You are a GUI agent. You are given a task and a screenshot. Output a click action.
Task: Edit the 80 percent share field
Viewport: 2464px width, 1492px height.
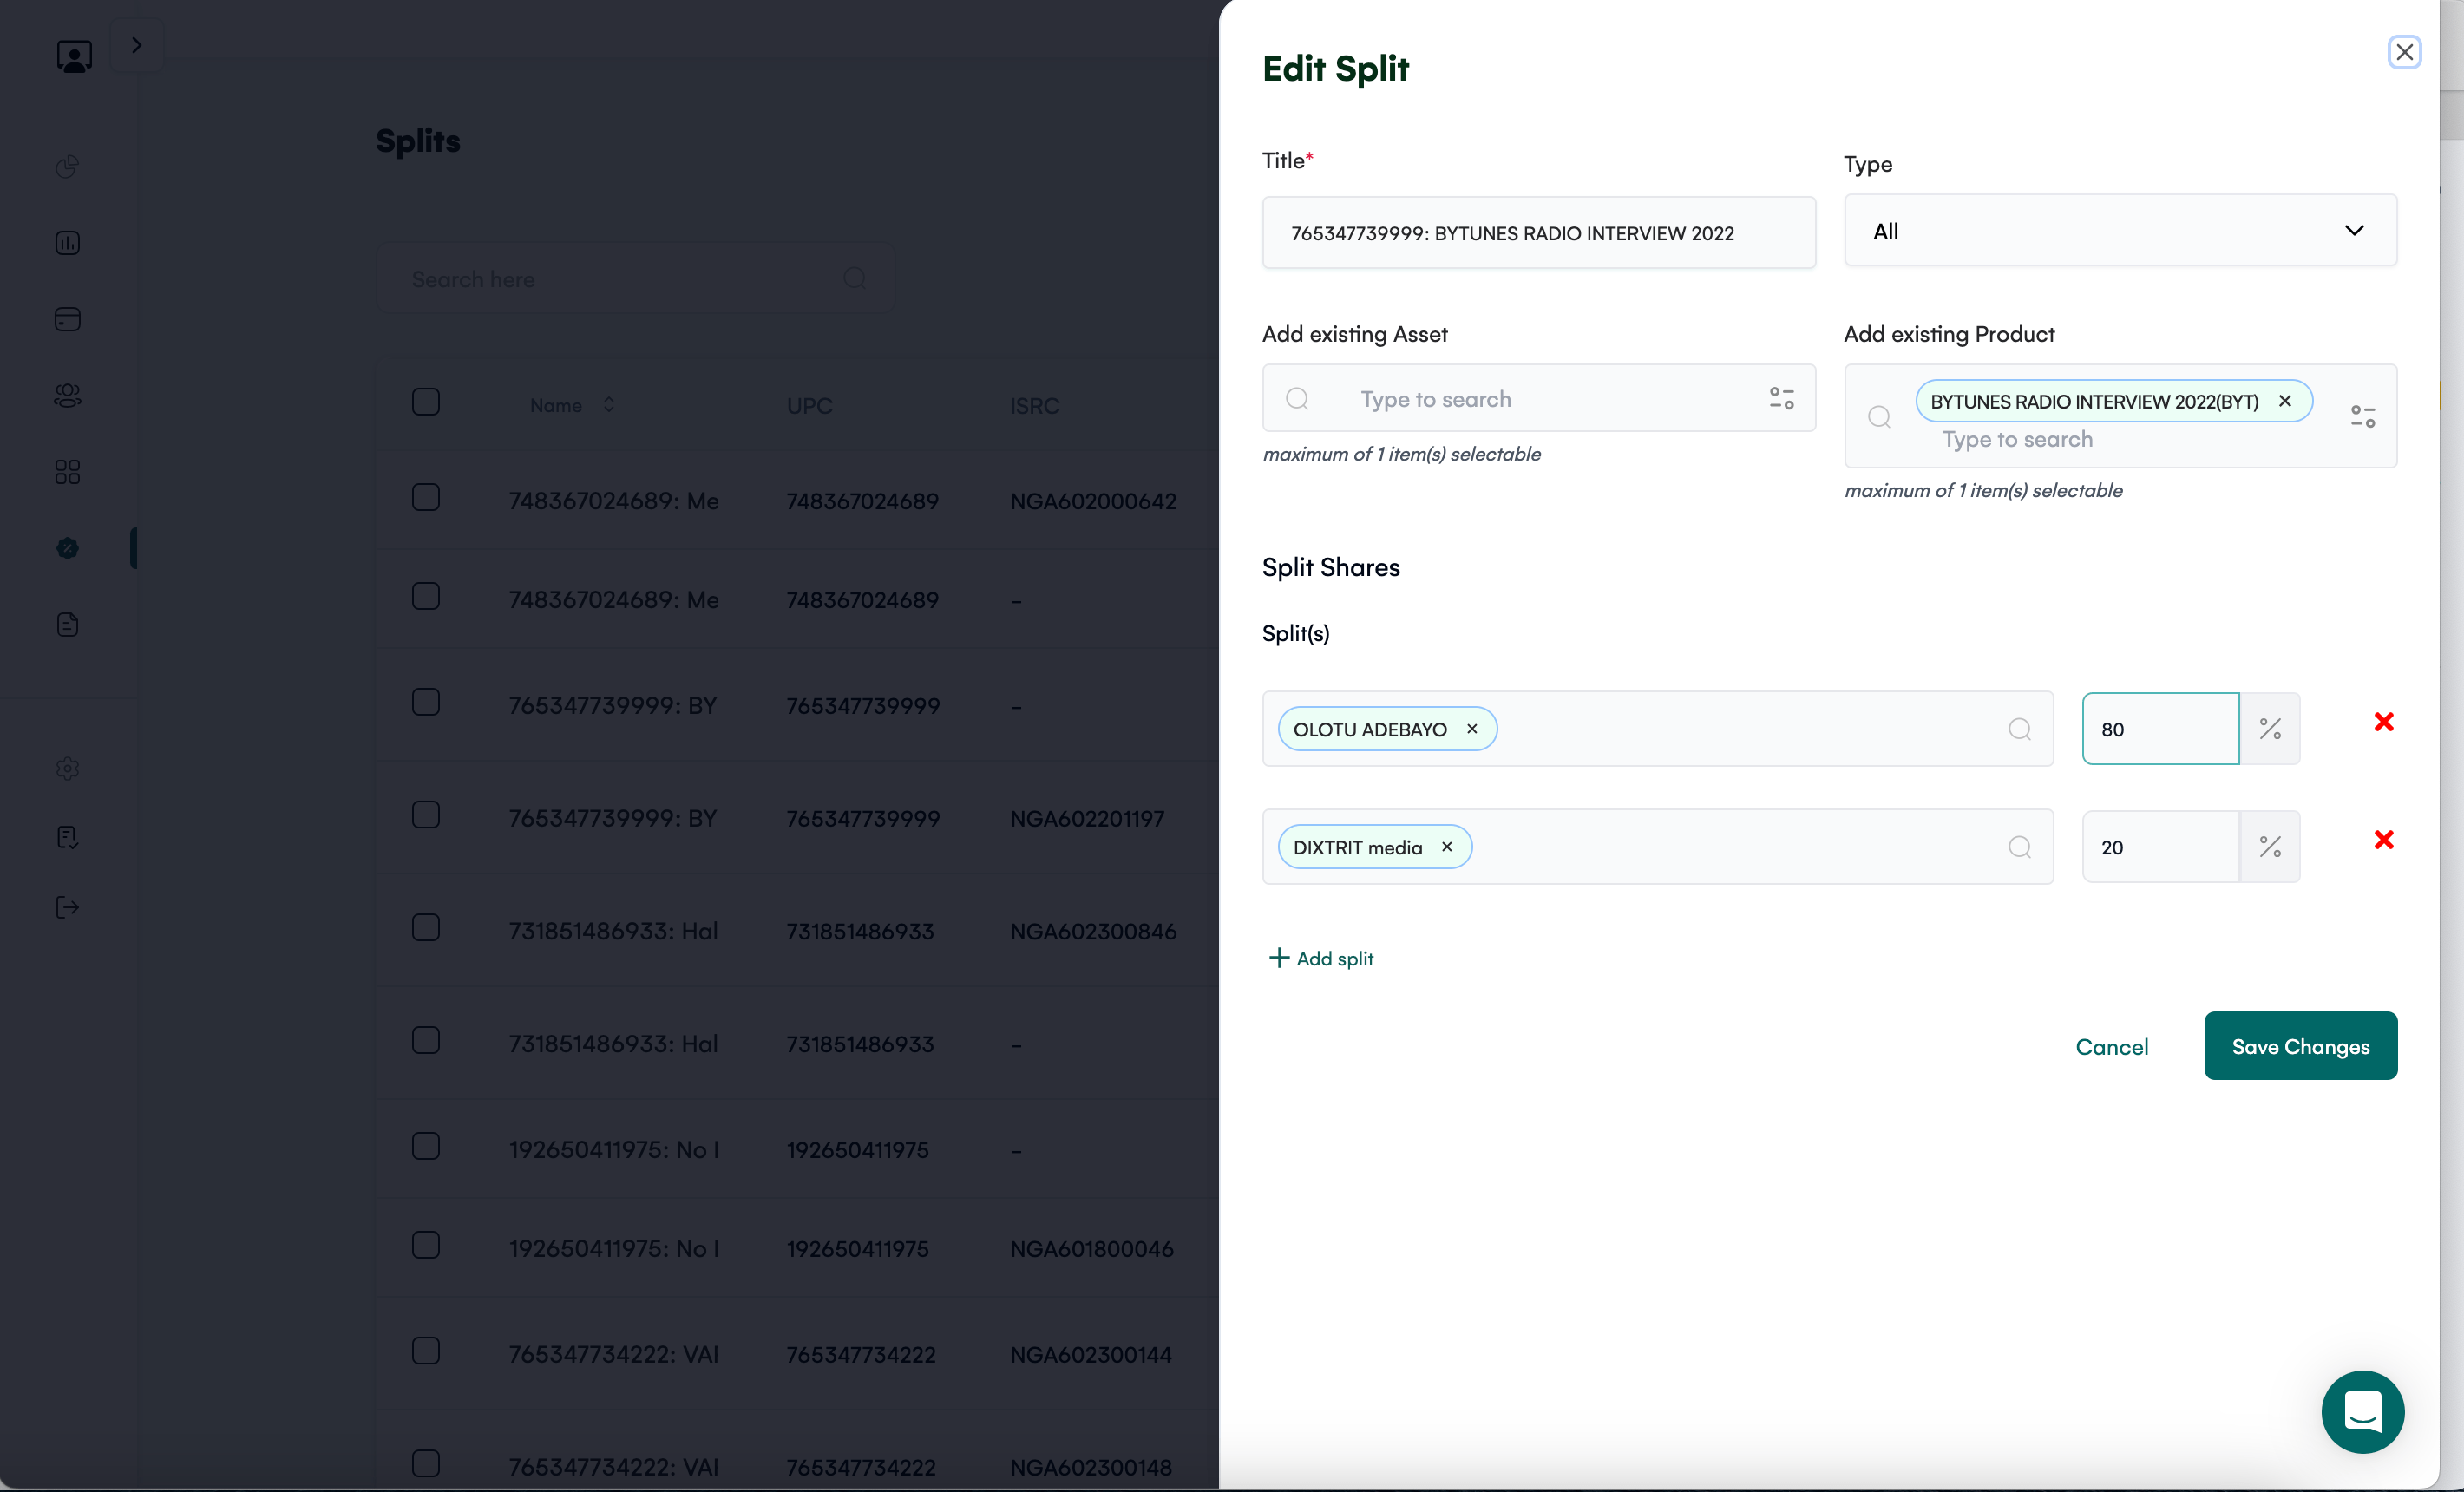(2160, 729)
